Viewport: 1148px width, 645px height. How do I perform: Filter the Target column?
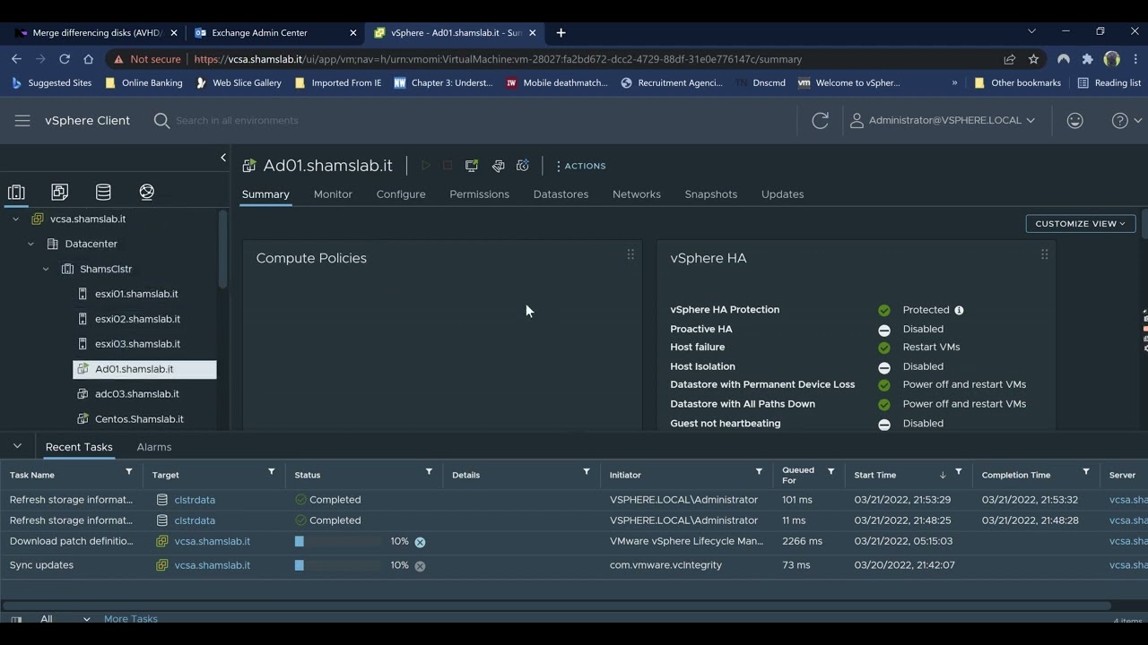(x=271, y=471)
